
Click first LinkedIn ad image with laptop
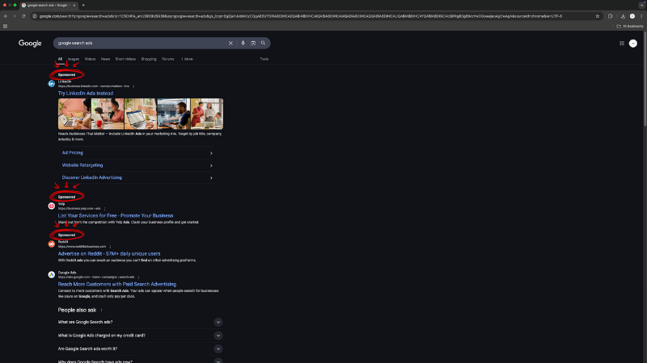(x=74, y=114)
